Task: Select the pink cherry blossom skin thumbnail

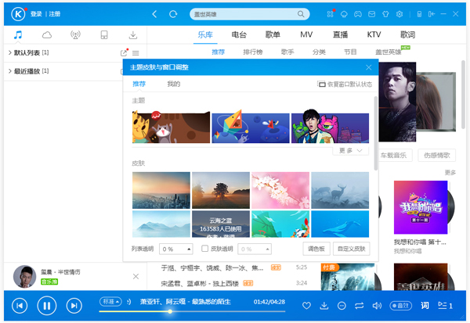Action: (x=280, y=190)
